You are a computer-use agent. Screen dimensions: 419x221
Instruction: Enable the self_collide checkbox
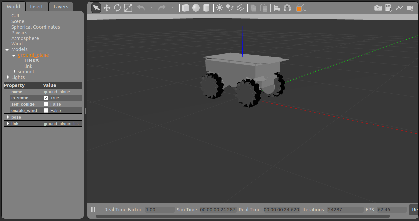pos(46,104)
